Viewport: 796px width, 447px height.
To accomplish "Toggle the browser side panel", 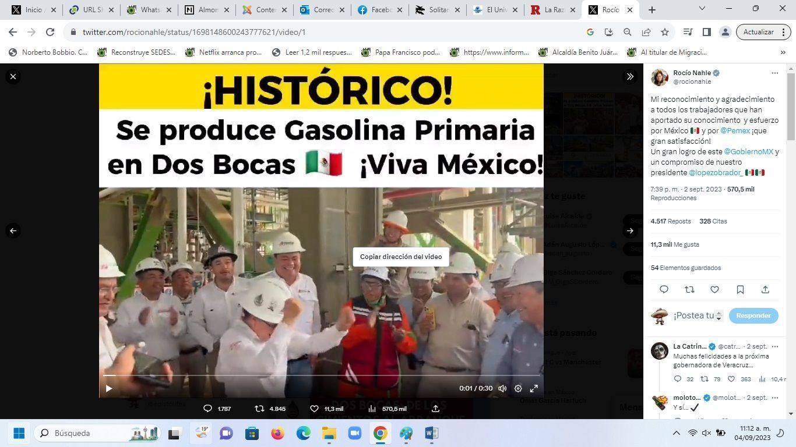I will (x=707, y=32).
